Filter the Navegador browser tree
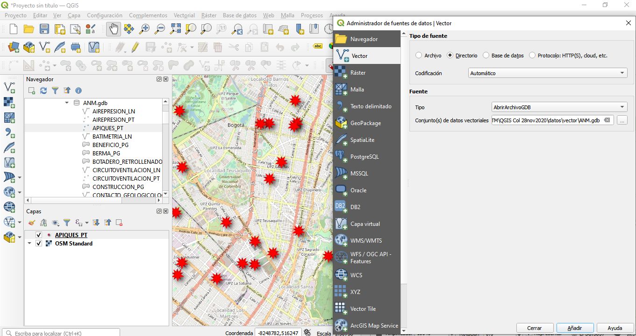This screenshot has width=636, height=336. (55, 91)
